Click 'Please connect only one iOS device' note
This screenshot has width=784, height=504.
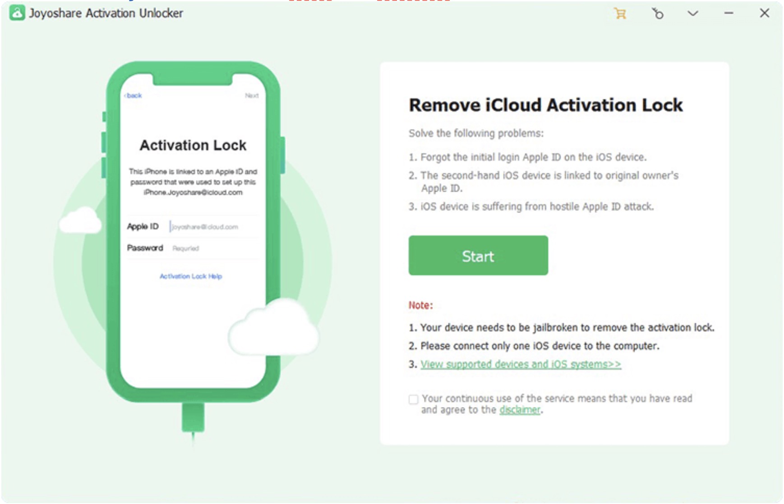(x=534, y=346)
